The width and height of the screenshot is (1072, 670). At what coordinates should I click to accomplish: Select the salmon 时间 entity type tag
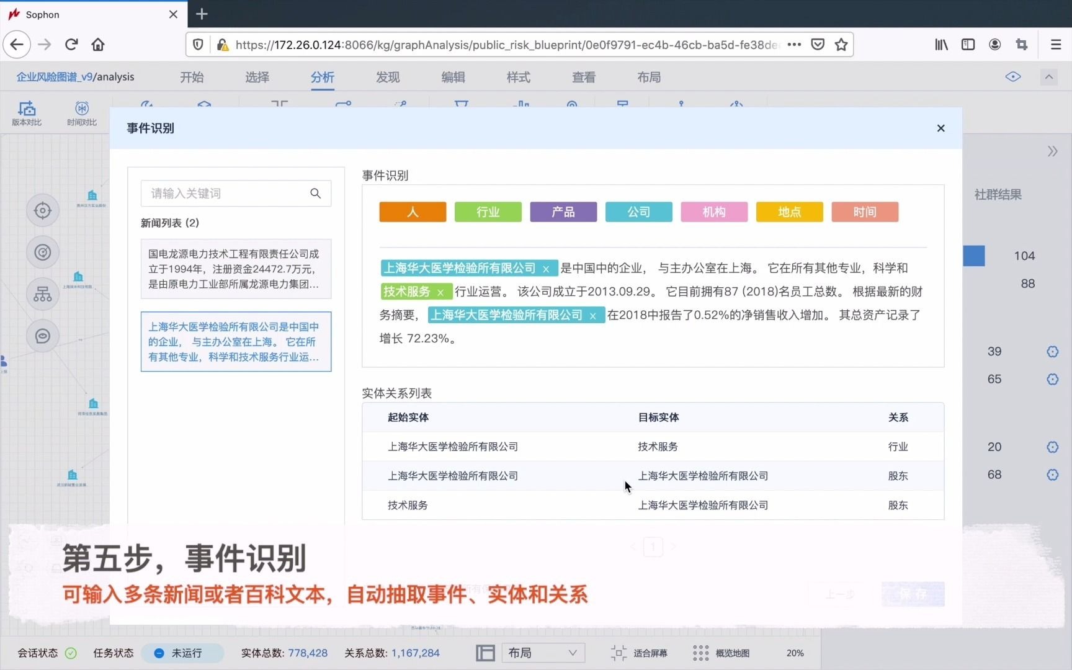point(865,212)
